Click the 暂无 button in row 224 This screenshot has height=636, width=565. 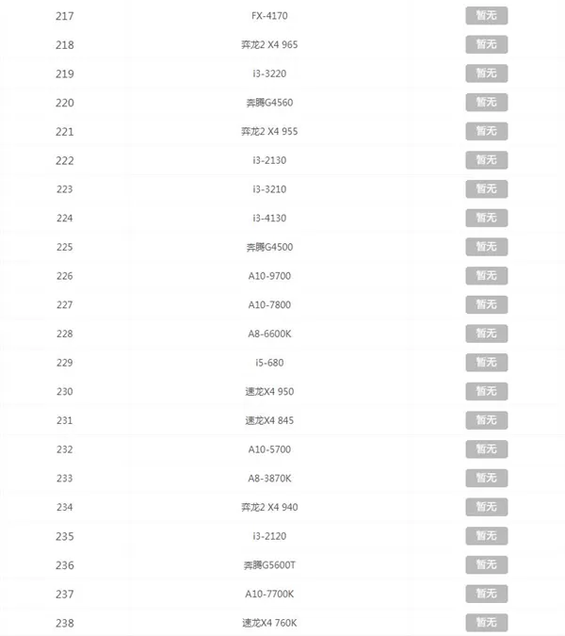click(486, 218)
